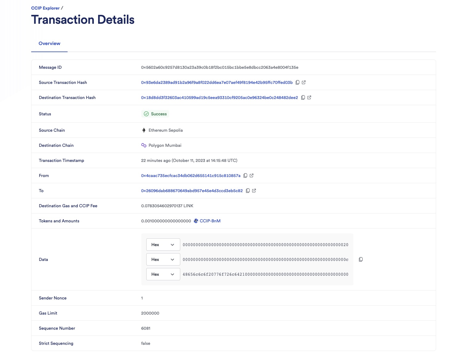Viewport: 458px width, 363px height.
Task: Click the Strict Sequencing label
Action: click(x=56, y=343)
